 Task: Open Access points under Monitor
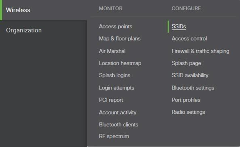pos(115,27)
